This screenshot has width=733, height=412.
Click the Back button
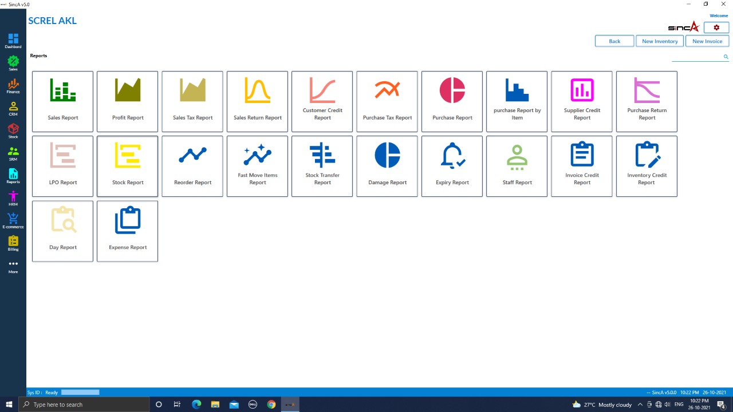(614, 41)
